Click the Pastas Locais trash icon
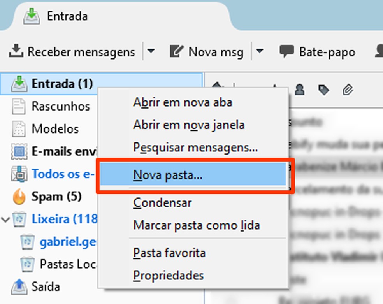383x304 pixels. pyautogui.click(x=28, y=264)
